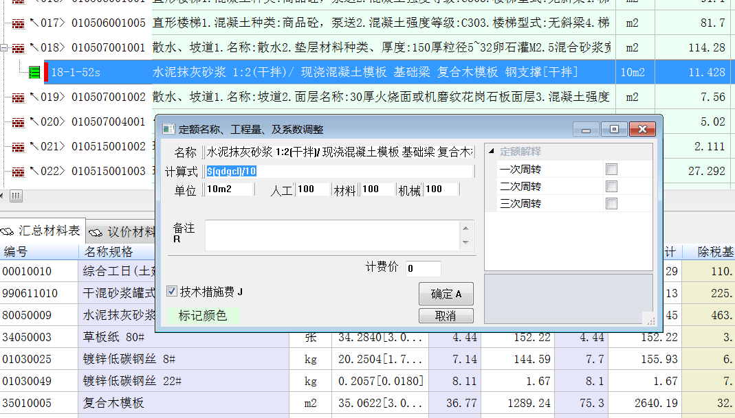Collapse the tree node of item 018

3,48
